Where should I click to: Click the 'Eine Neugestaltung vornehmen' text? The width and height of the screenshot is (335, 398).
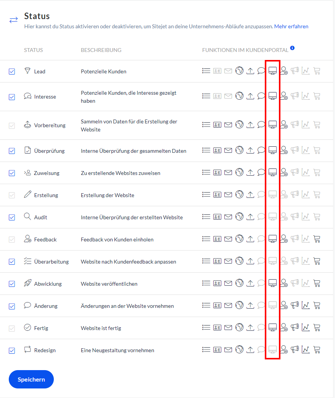[118, 350]
